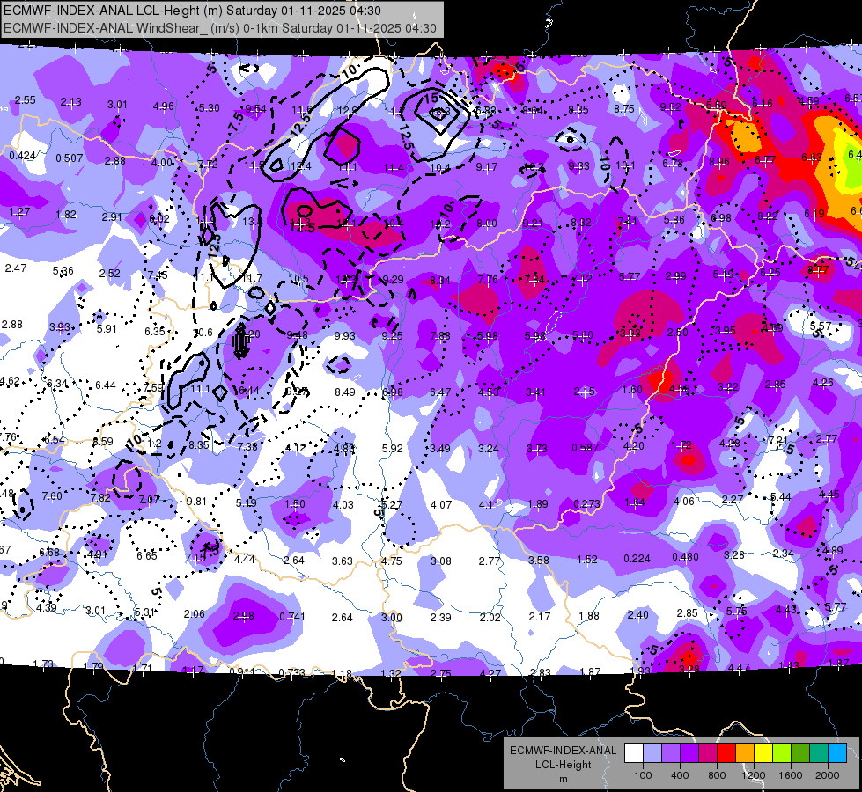Click the wind shear value 2.47
Screen dimensions: 862x792
point(15,268)
